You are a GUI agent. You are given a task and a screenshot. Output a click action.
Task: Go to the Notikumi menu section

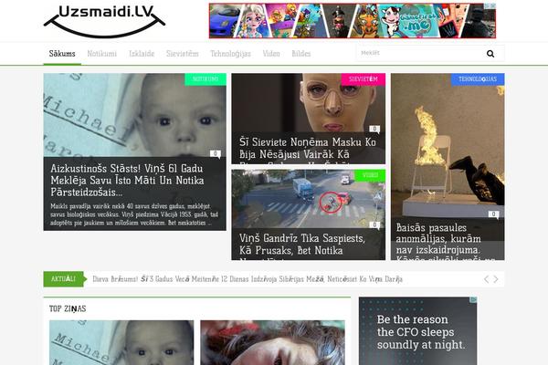[x=101, y=54]
